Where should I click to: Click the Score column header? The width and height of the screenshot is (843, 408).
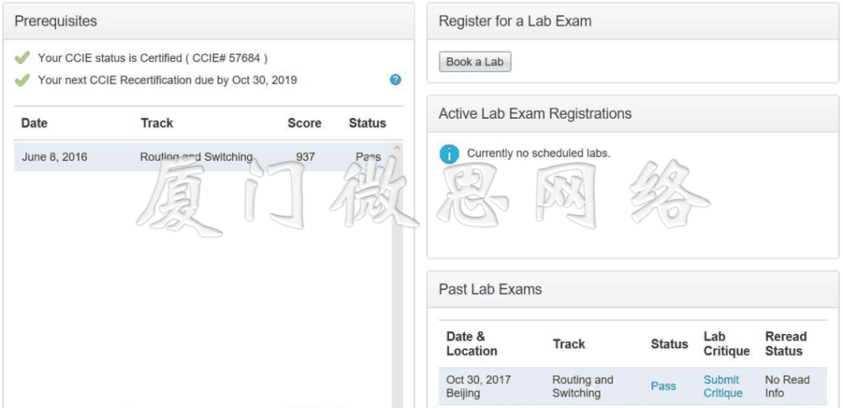coord(305,123)
